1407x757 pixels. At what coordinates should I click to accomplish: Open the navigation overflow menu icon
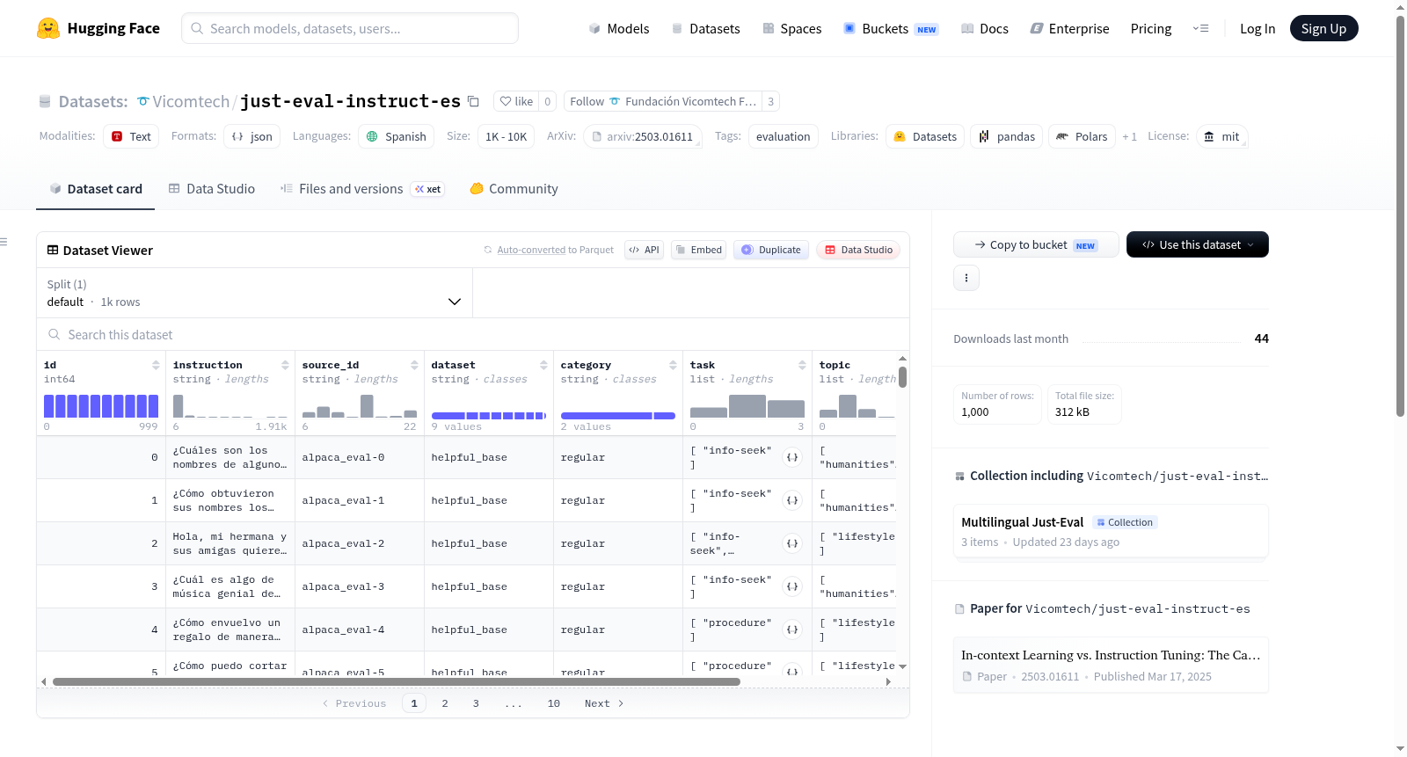[1200, 28]
